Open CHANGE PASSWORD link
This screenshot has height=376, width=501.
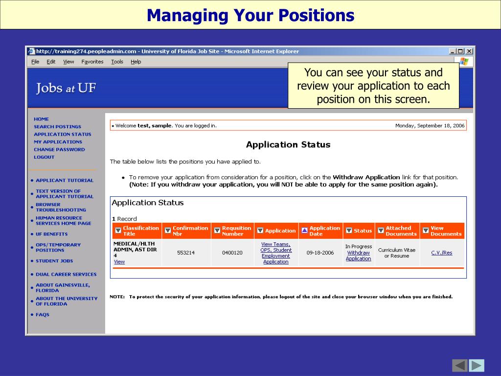59,150
